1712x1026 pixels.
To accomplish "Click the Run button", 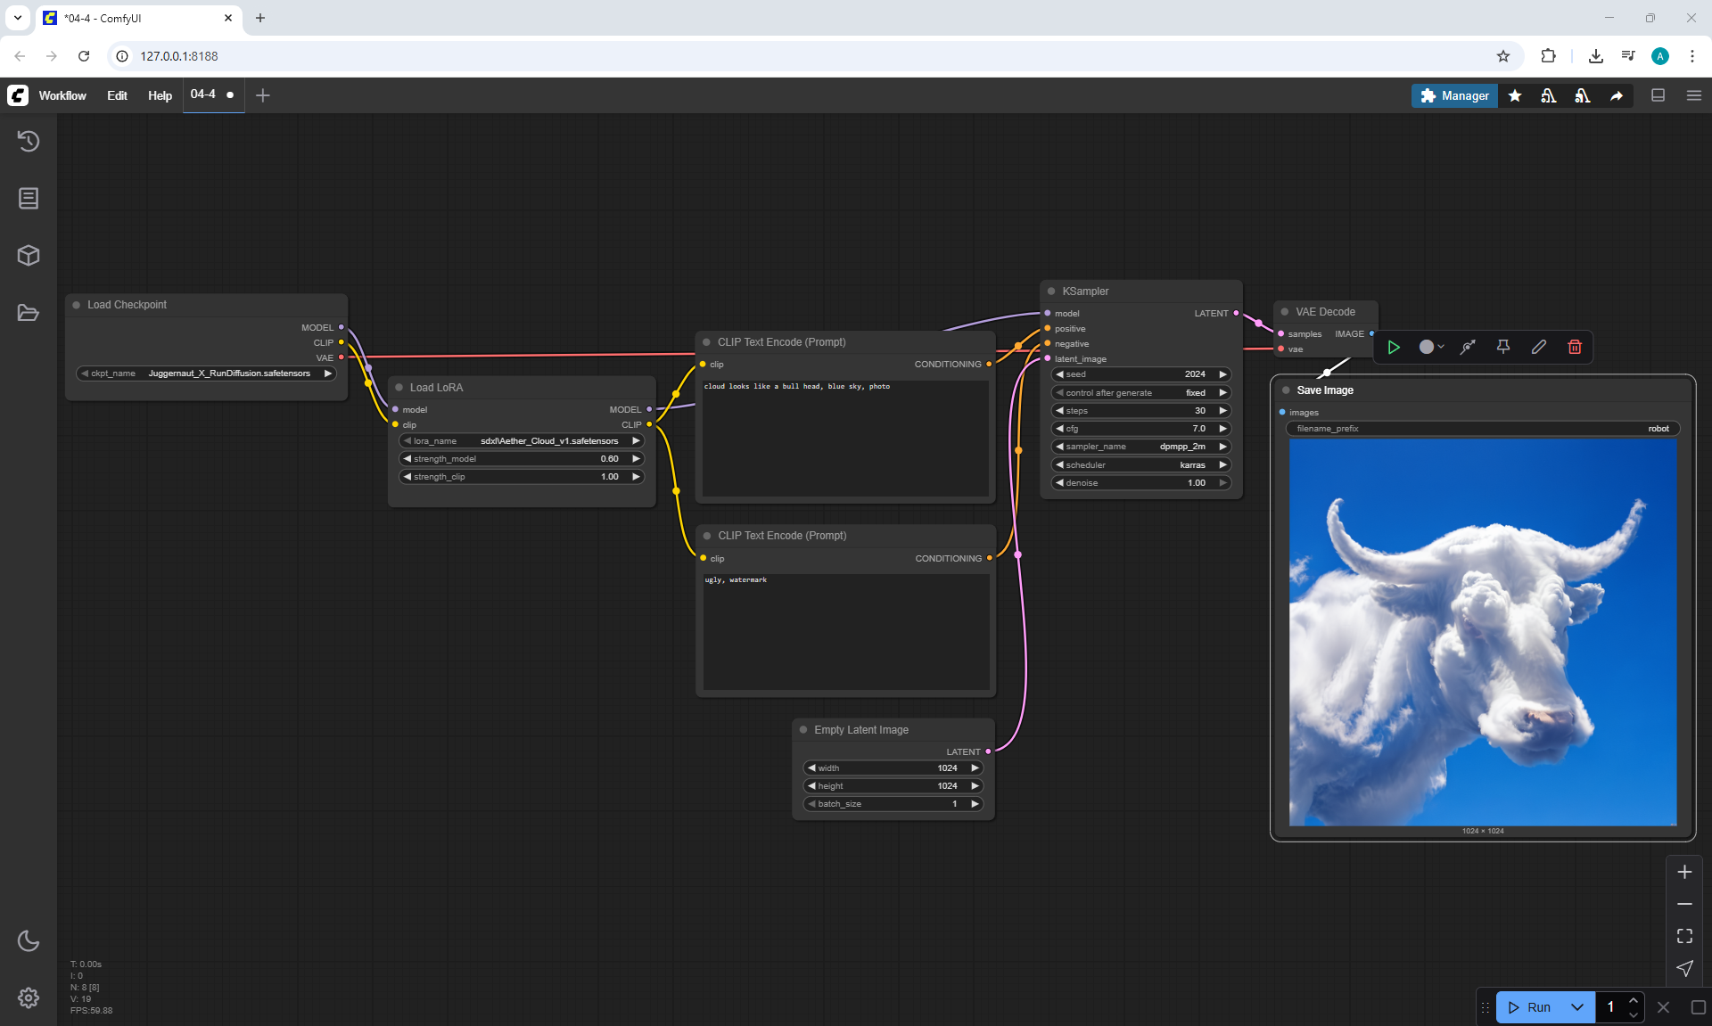I will click(x=1530, y=1007).
